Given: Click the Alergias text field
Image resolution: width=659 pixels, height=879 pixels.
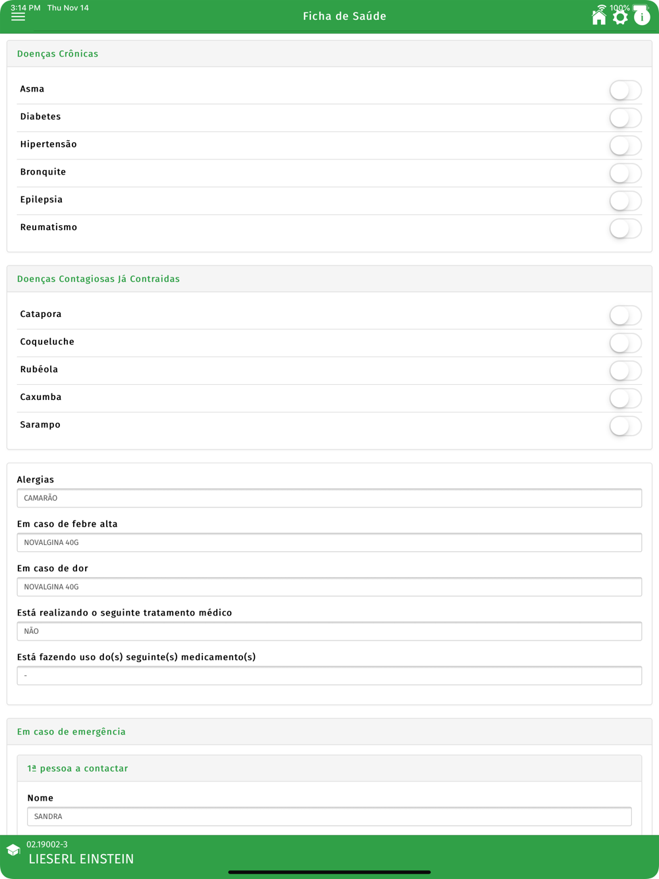Looking at the screenshot, I should (329, 498).
